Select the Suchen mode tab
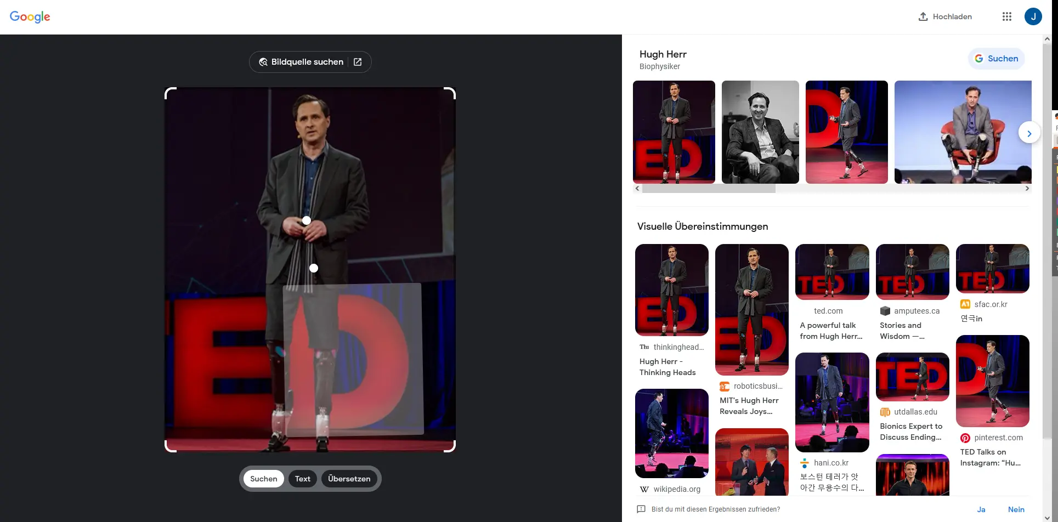Screen dimensions: 1058x522 [x=263, y=479]
